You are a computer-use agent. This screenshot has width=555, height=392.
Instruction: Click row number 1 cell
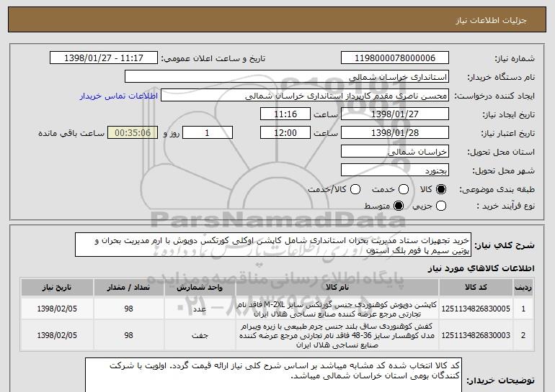(x=523, y=309)
